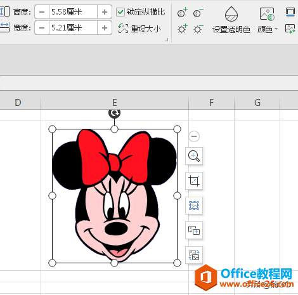Click the bottom-center resize handle of picture
This screenshot has width=298, height=295.
point(114,263)
